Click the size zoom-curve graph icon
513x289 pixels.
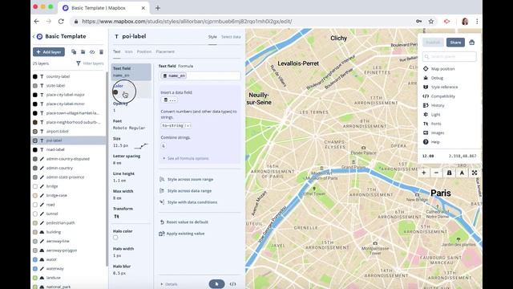click(x=141, y=146)
